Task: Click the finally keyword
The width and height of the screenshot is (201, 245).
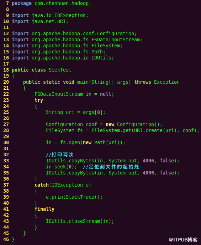Action: point(44,209)
